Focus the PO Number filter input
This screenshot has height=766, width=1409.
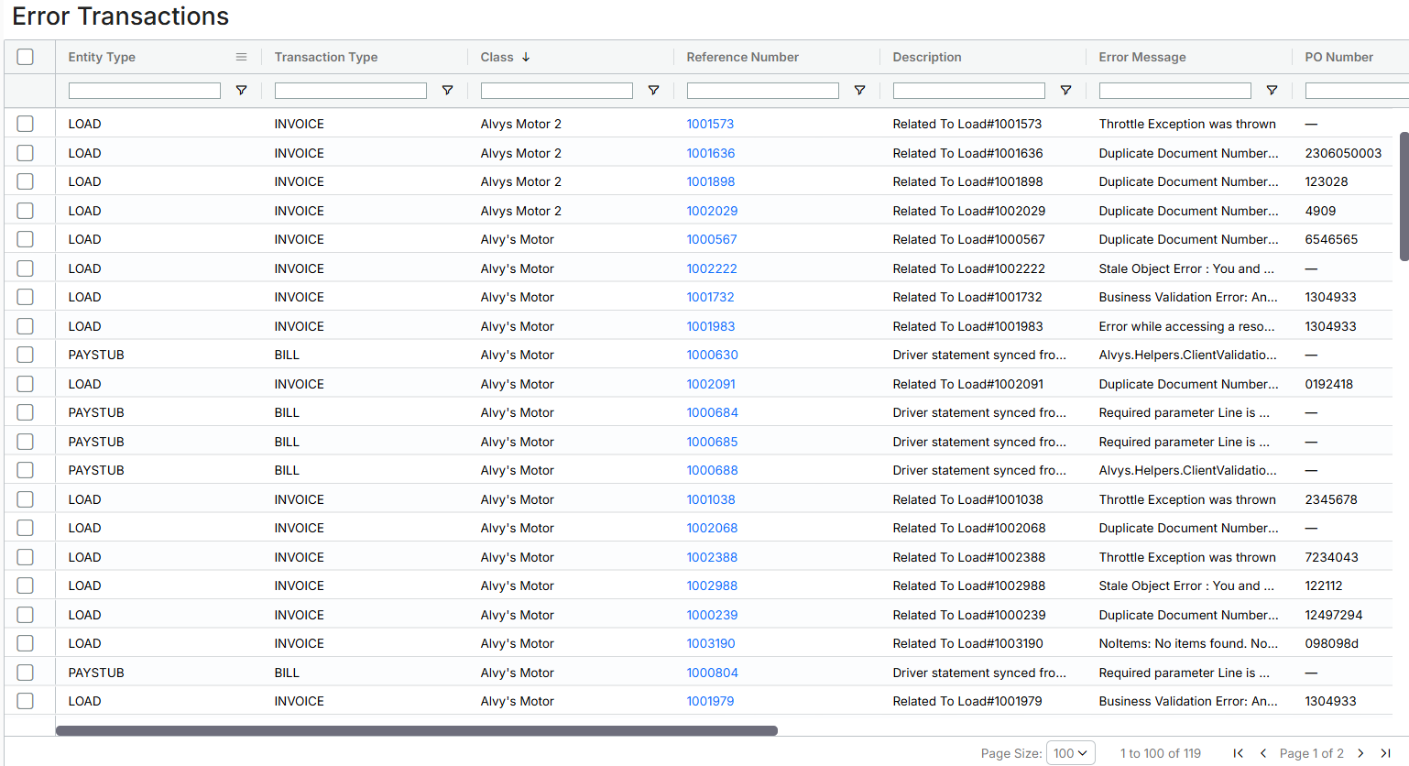(x=1357, y=91)
